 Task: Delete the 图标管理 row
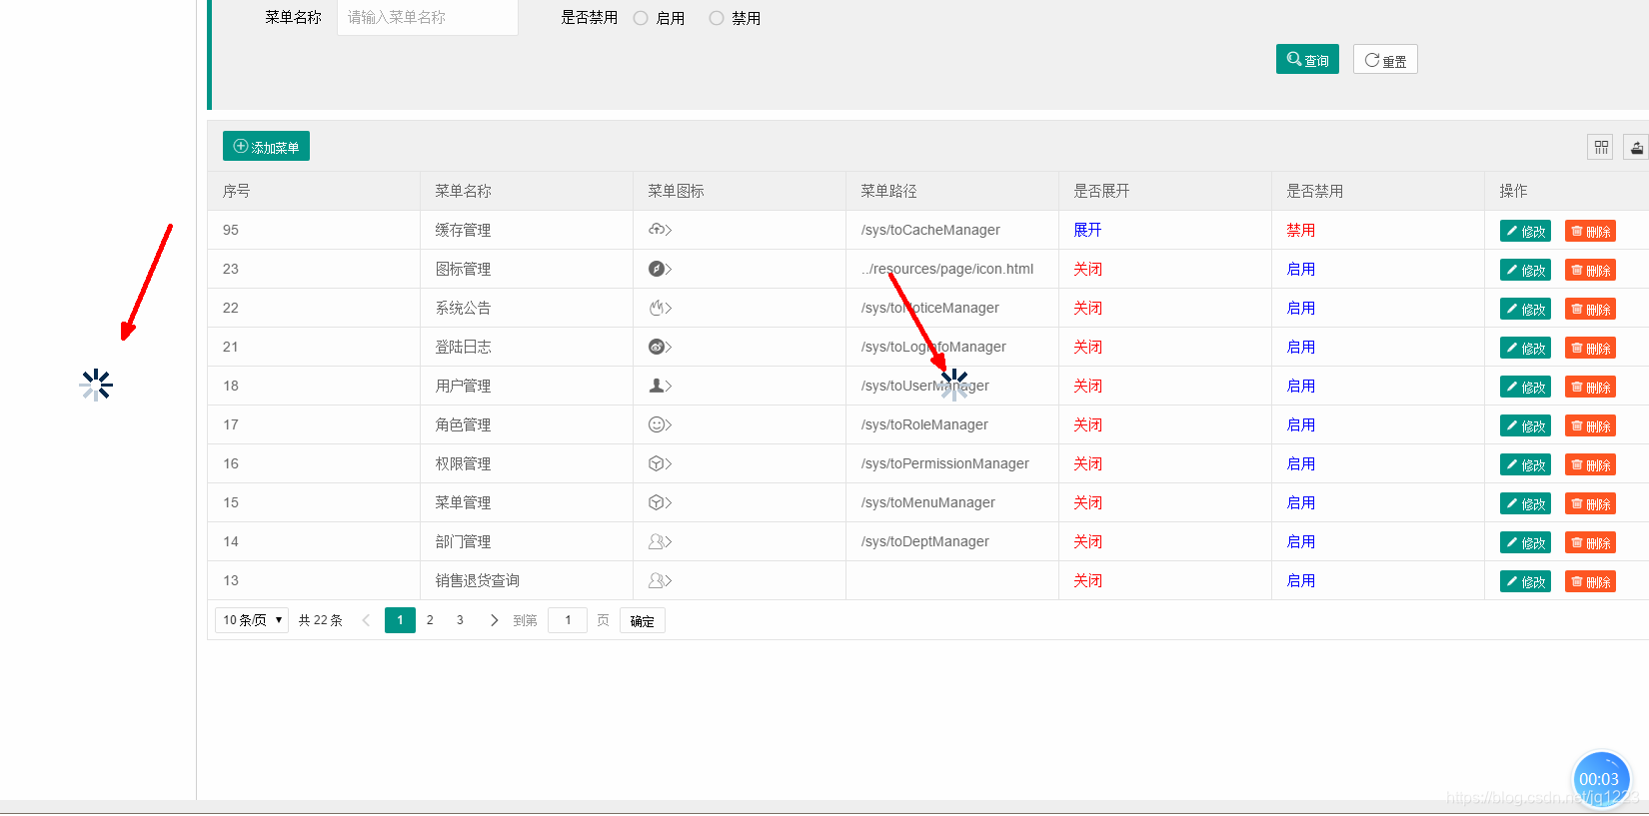1590,270
